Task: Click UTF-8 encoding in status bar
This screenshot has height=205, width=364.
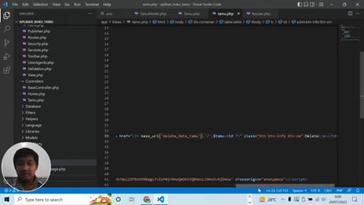Action: [x=315, y=190]
